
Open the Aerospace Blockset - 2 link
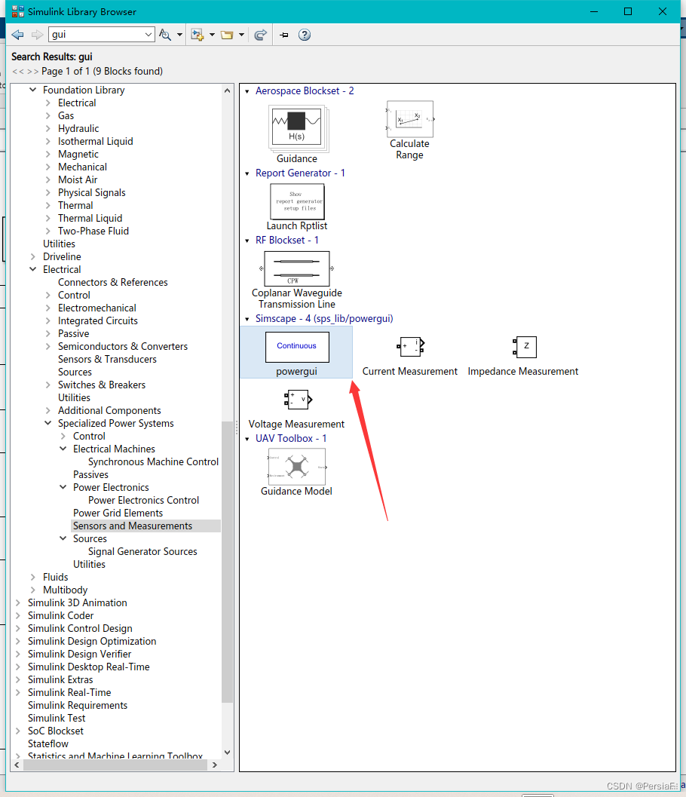pos(305,91)
